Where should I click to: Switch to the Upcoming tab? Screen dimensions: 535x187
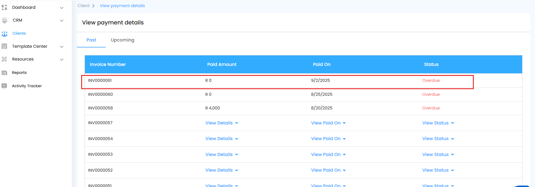point(122,40)
